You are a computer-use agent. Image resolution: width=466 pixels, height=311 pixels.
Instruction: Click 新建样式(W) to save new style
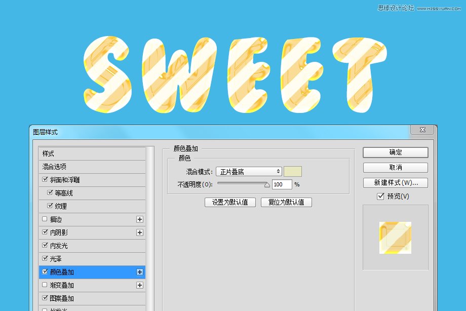coord(395,182)
